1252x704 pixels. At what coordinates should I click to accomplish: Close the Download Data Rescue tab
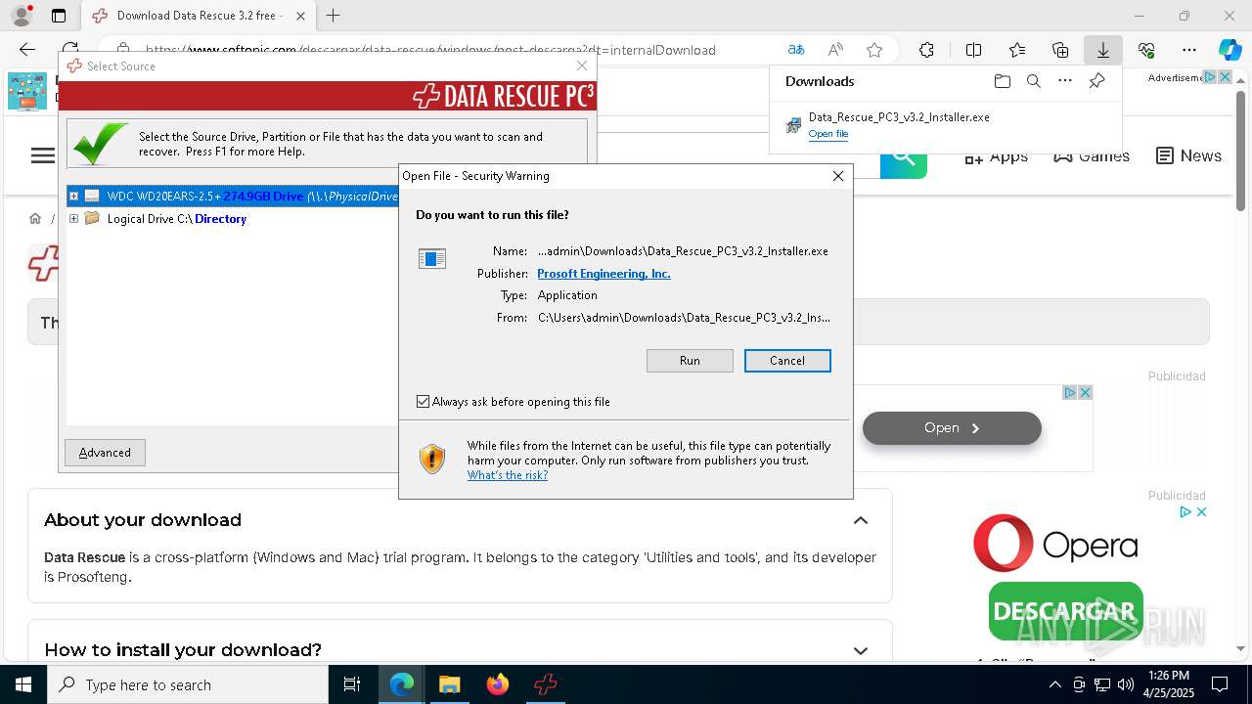pos(300,16)
